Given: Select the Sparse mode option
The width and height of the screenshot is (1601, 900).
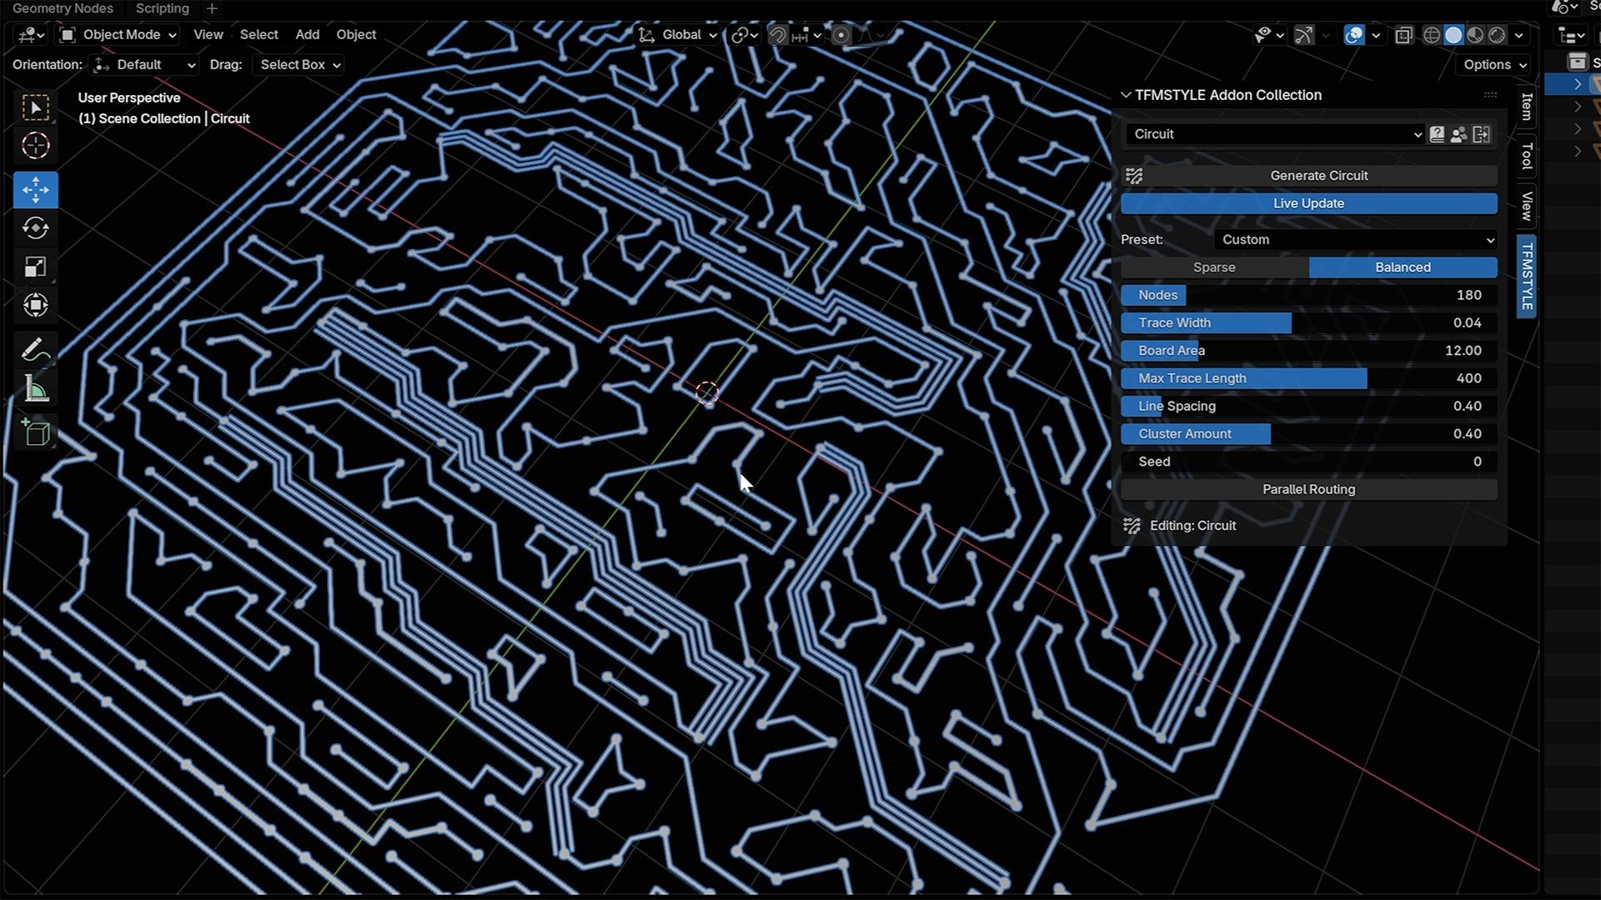Looking at the screenshot, I should coord(1214,267).
